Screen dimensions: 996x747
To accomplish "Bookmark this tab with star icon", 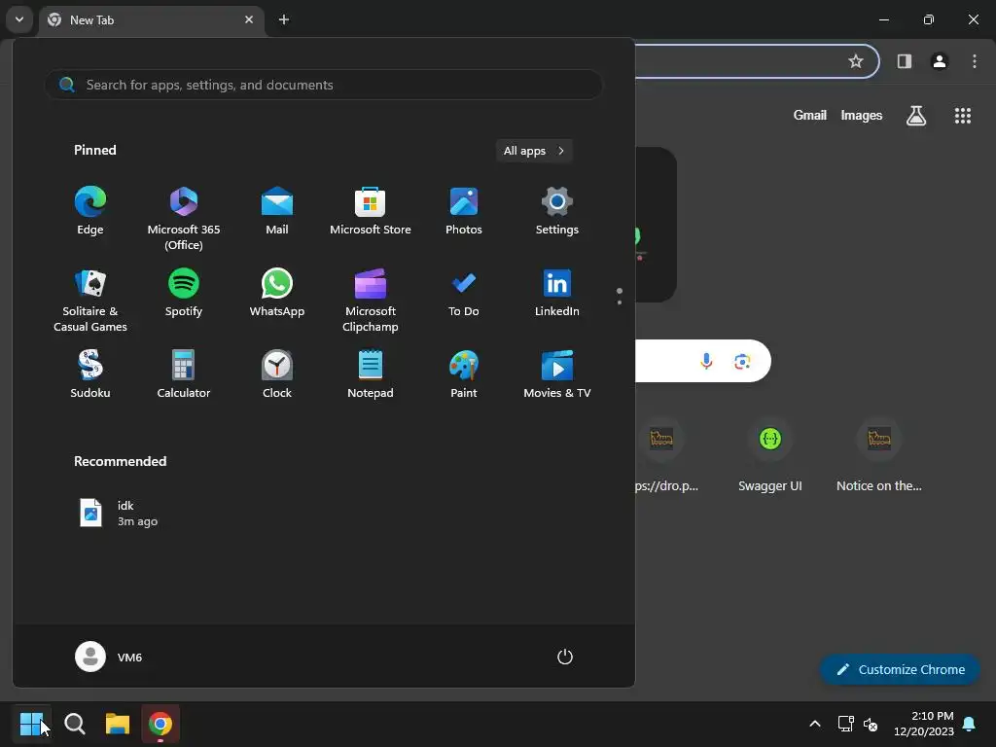I will 856,61.
